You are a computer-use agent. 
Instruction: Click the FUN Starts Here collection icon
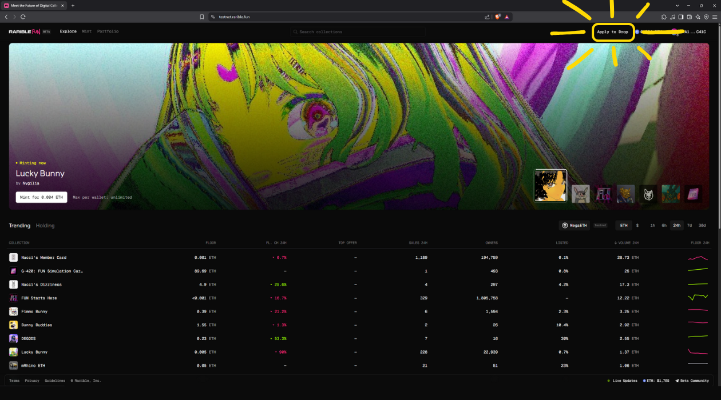click(13, 298)
